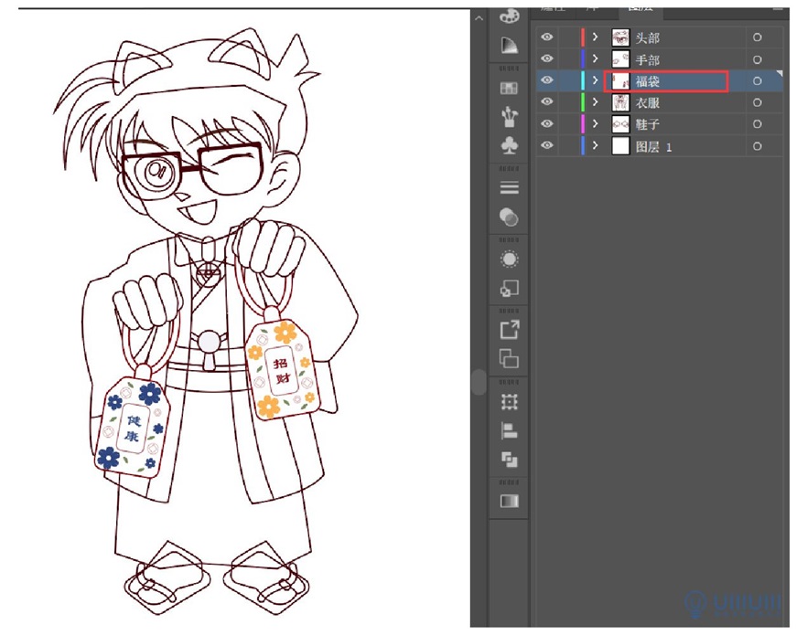
Task: Click the green color strip of layer 衣服
Action: tap(583, 101)
